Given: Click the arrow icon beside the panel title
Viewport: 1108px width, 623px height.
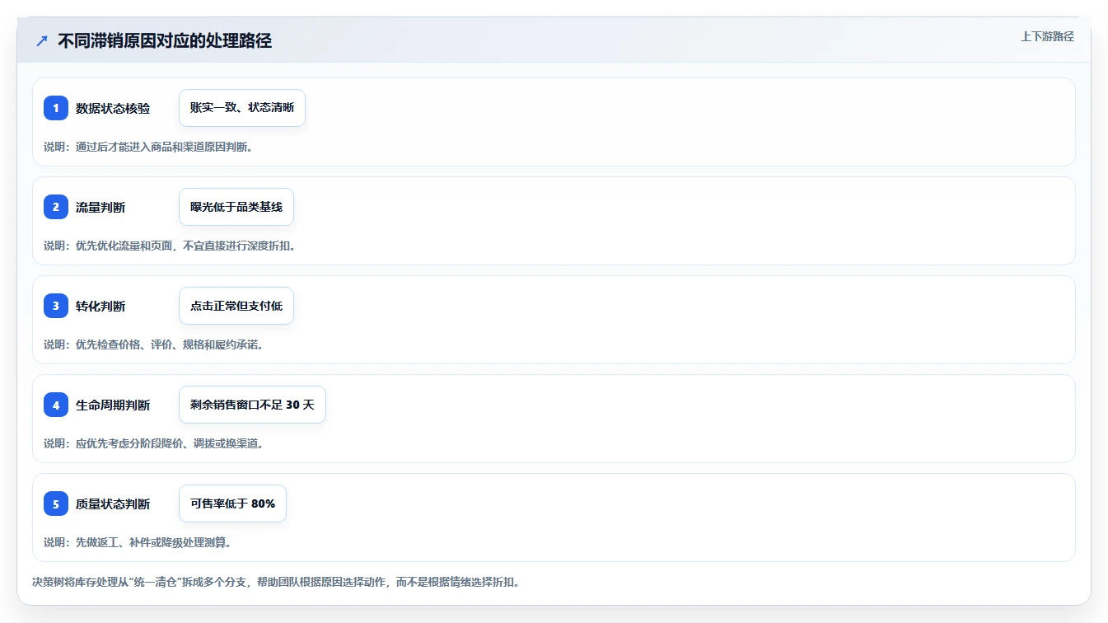Looking at the screenshot, I should tap(42, 40).
